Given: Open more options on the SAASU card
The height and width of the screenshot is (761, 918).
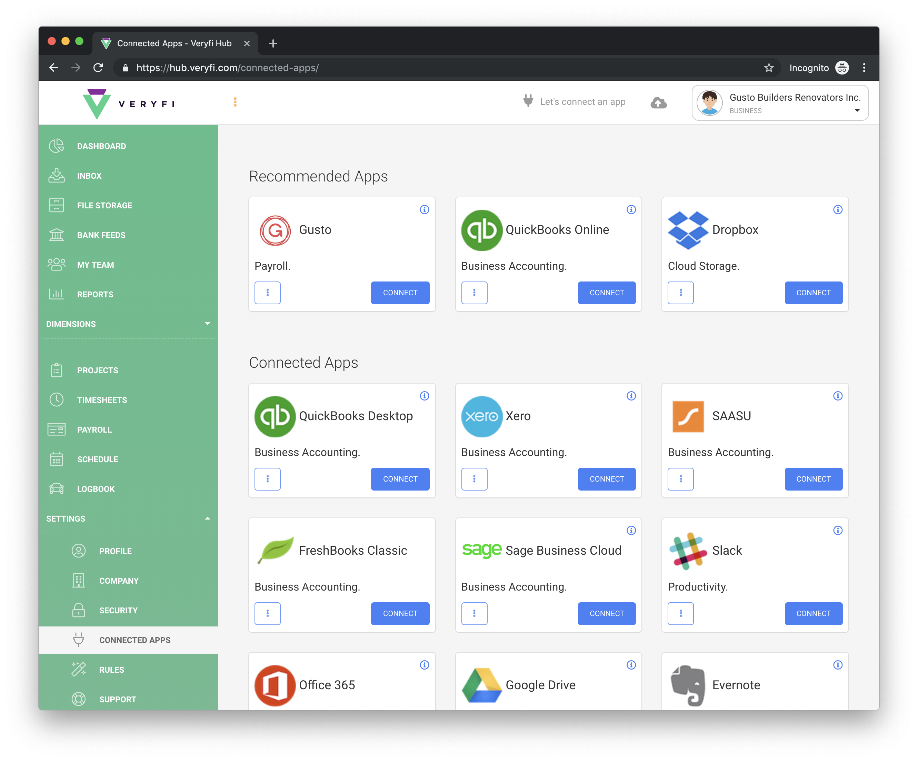Looking at the screenshot, I should [681, 479].
